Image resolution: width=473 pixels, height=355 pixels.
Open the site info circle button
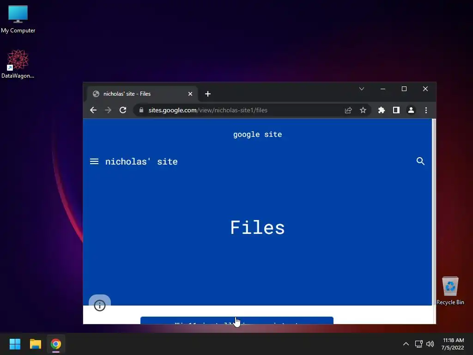click(100, 305)
